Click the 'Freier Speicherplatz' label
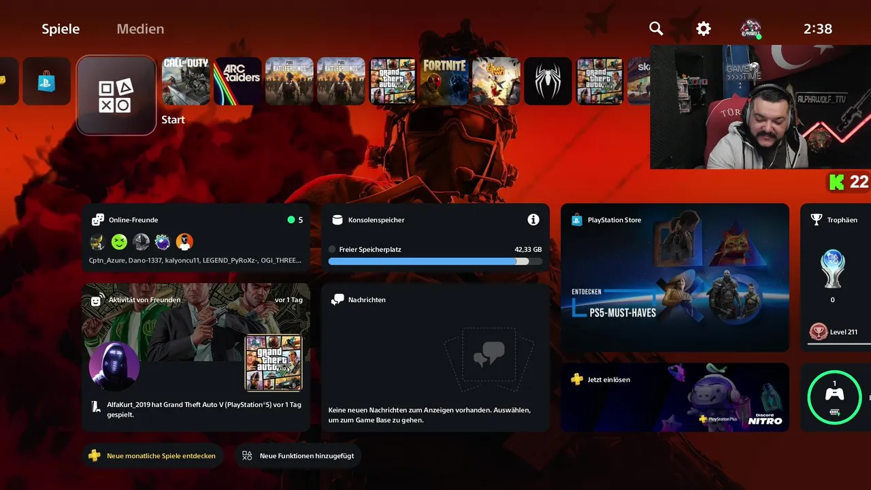Image resolution: width=871 pixels, height=490 pixels. coord(370,249)
